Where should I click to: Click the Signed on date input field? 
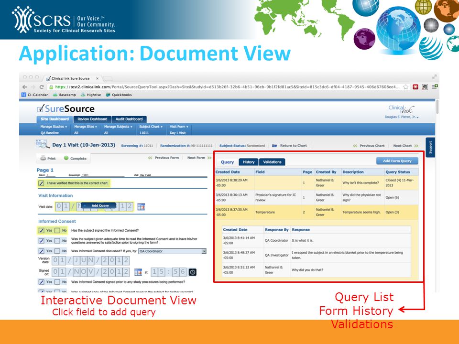tap(91, 272)
